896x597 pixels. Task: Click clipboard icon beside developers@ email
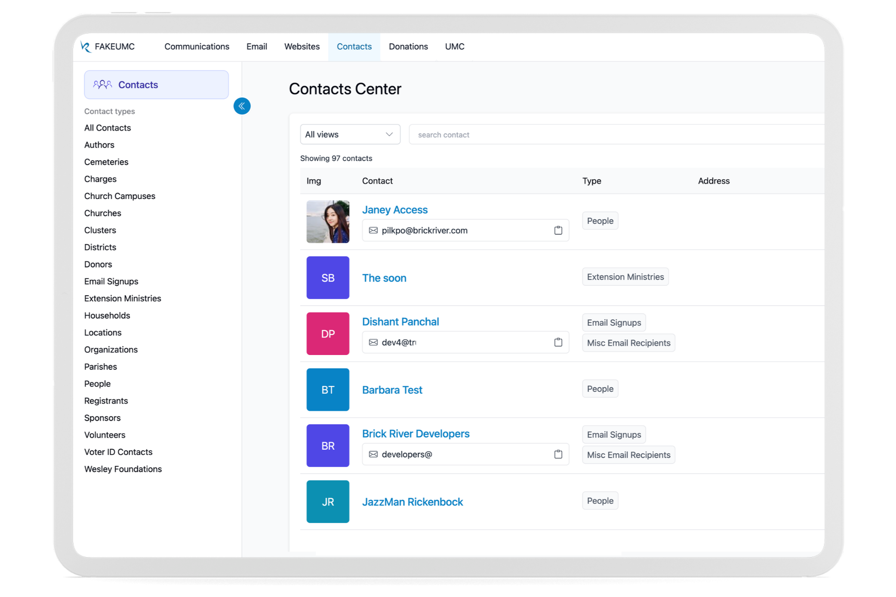click(558, 454)
